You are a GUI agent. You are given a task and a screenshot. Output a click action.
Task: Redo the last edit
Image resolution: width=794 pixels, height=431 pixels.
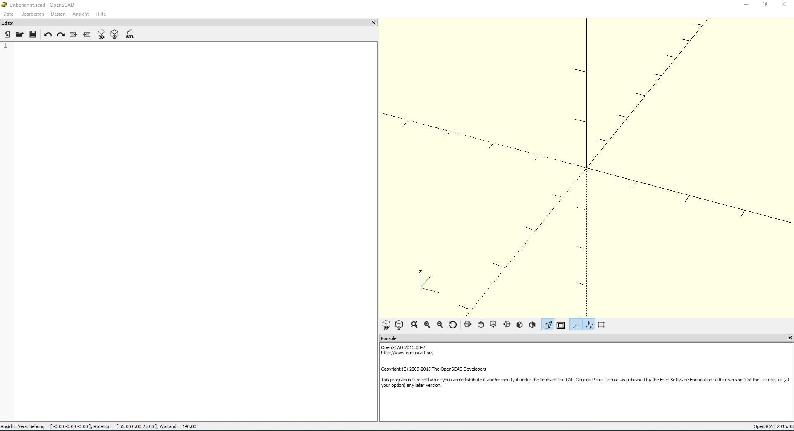point(61,34)
